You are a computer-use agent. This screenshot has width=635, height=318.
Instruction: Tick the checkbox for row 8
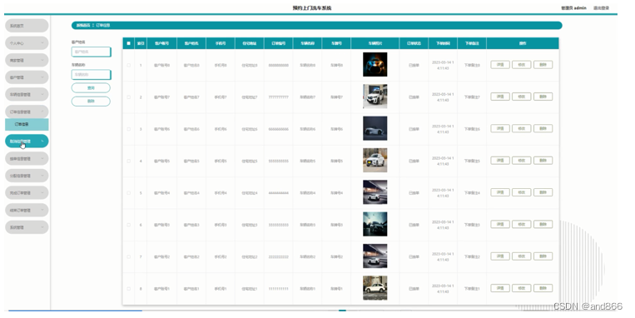pos(129,288)
